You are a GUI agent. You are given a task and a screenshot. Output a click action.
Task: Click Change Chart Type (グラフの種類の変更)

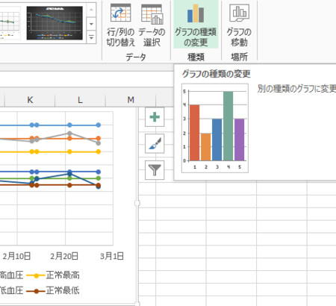[x=196, y=25]
